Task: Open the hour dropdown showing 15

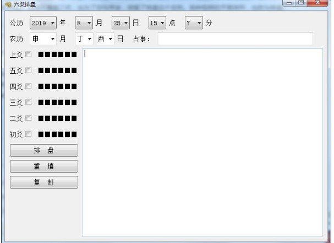Action: point(157,23)
